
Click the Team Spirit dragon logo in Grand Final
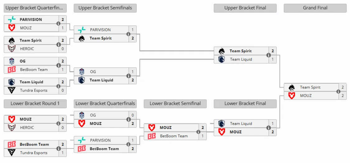tap(291, 88)
